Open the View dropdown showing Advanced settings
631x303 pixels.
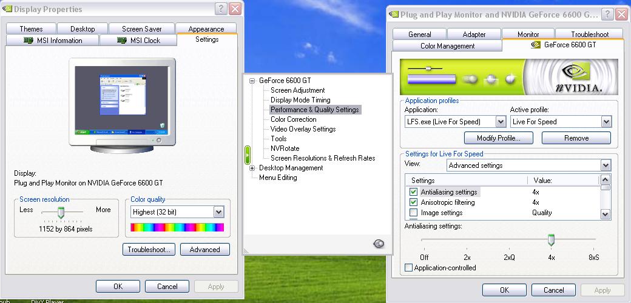pyautogui.click(x=606, y=165)
